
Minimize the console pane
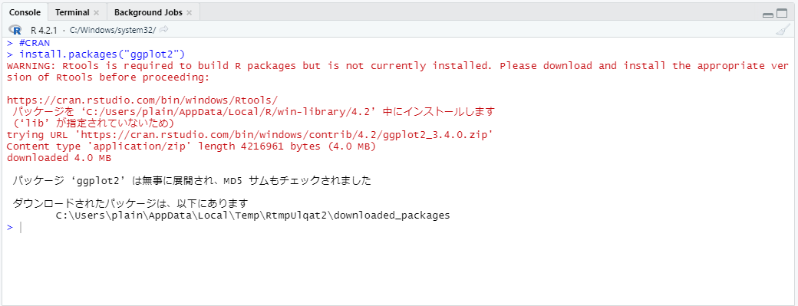coord(768,15)
